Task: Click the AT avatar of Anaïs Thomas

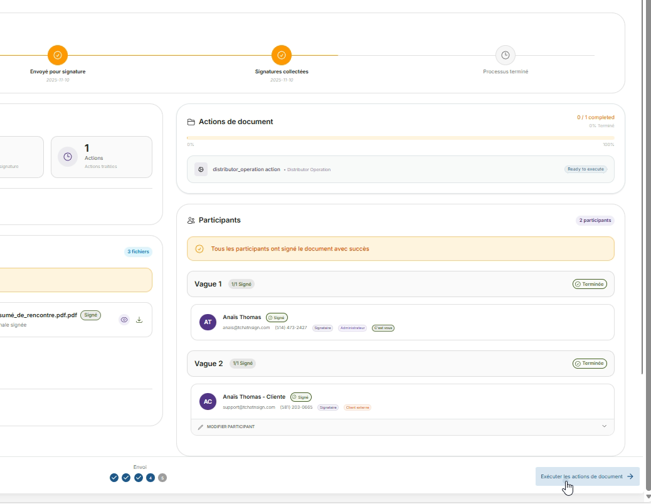Action: pyautogui.click(x=208, y=322)
